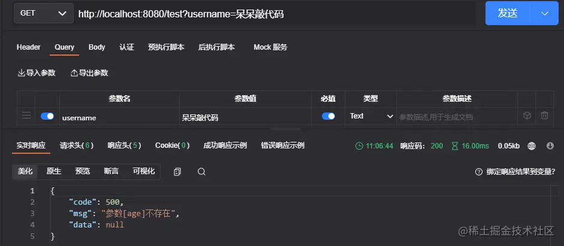The width and height of the screenshot is (564, 246).
Task: Click the 11:06:44 timestamp text
Action: click(379, 146)
